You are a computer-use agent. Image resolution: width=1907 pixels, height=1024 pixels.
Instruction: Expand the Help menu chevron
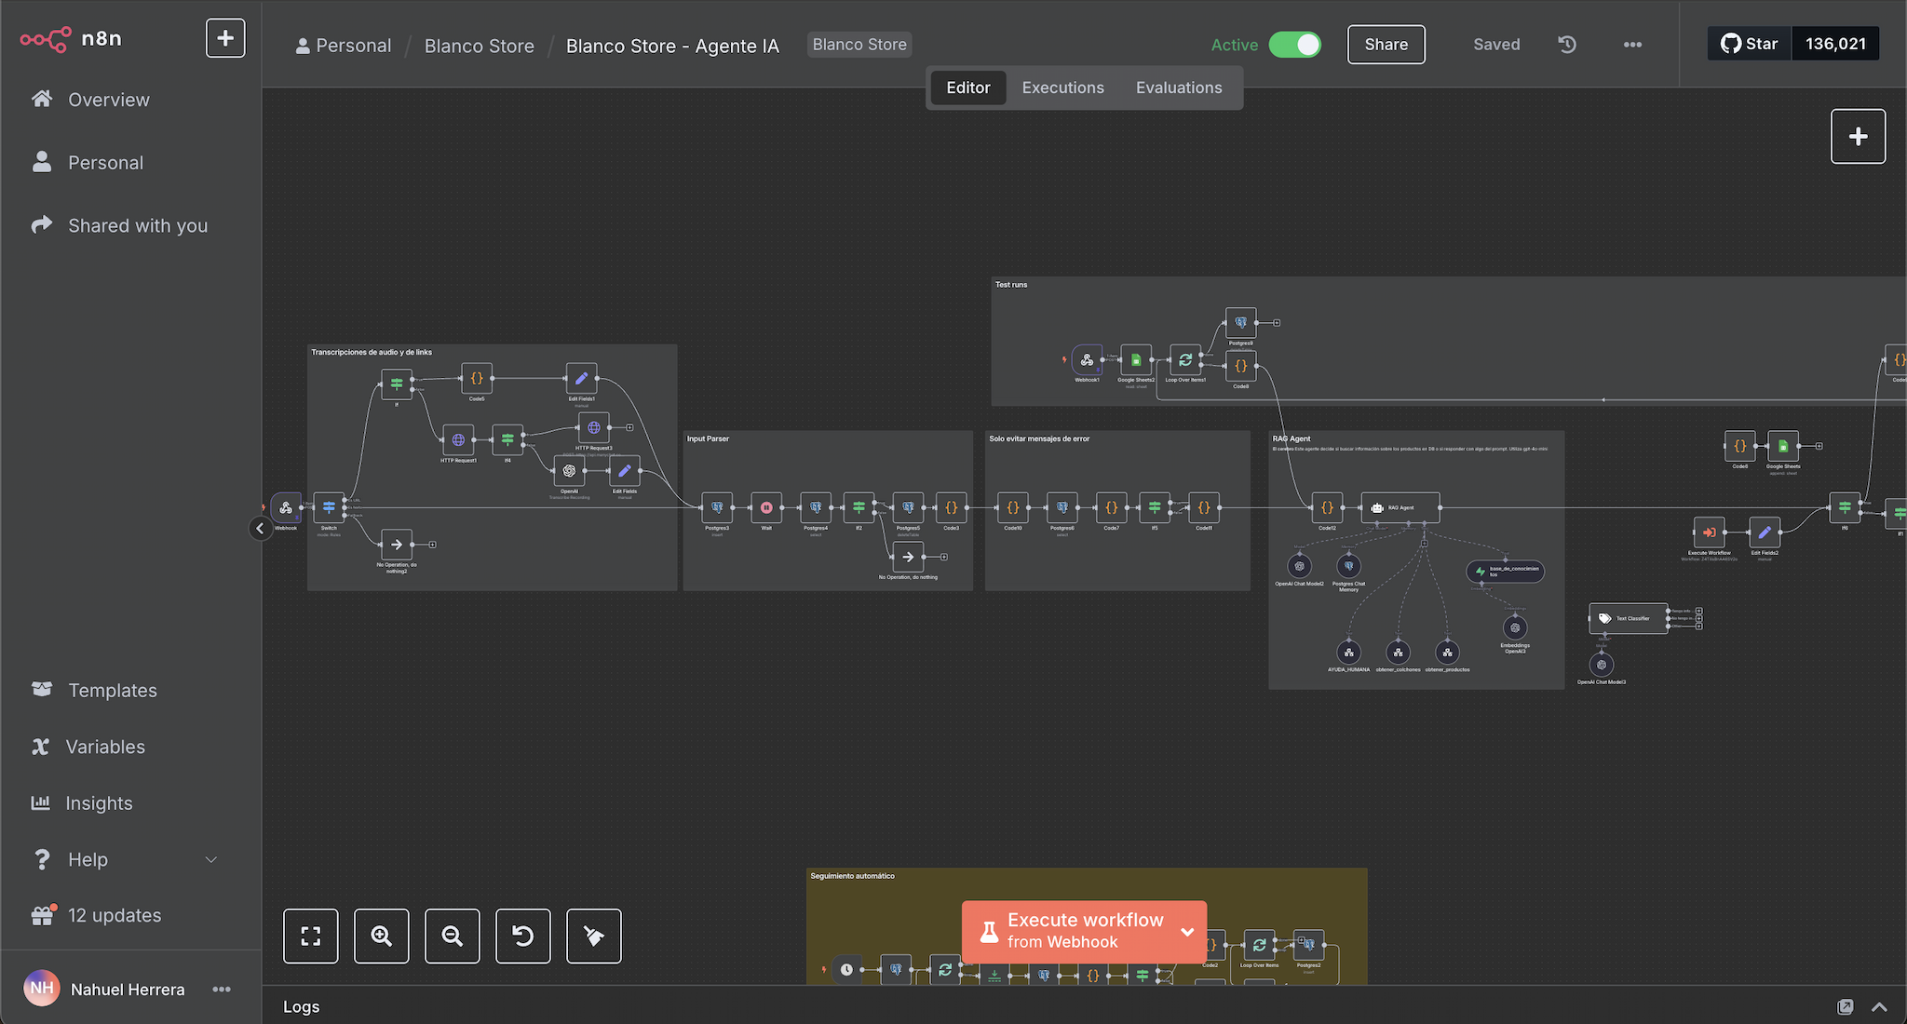click(x=211, y=859)
